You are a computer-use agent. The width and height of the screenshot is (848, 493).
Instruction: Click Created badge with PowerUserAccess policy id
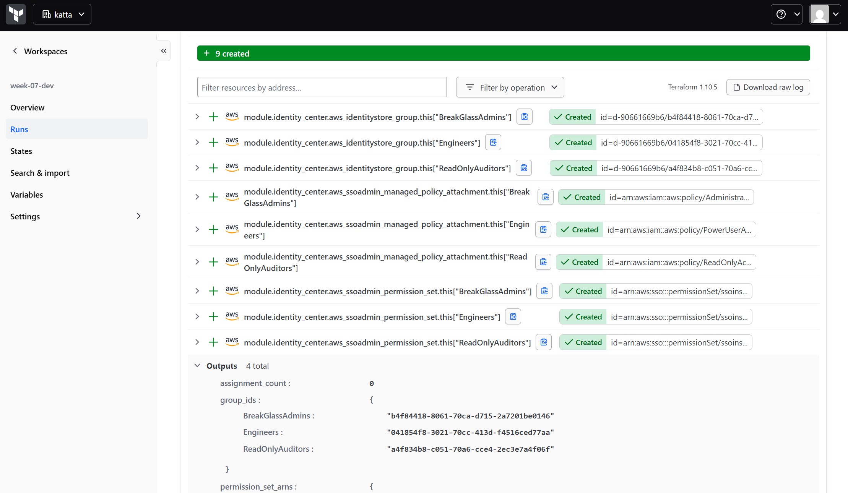(x=656, y=230)
